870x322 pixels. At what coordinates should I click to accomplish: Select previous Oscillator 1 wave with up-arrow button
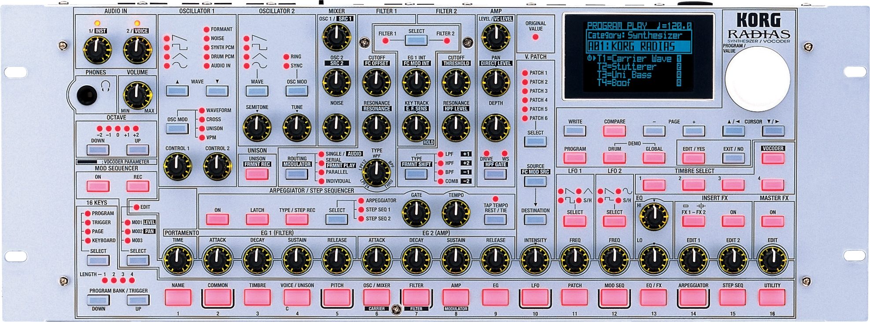point(177,91)
